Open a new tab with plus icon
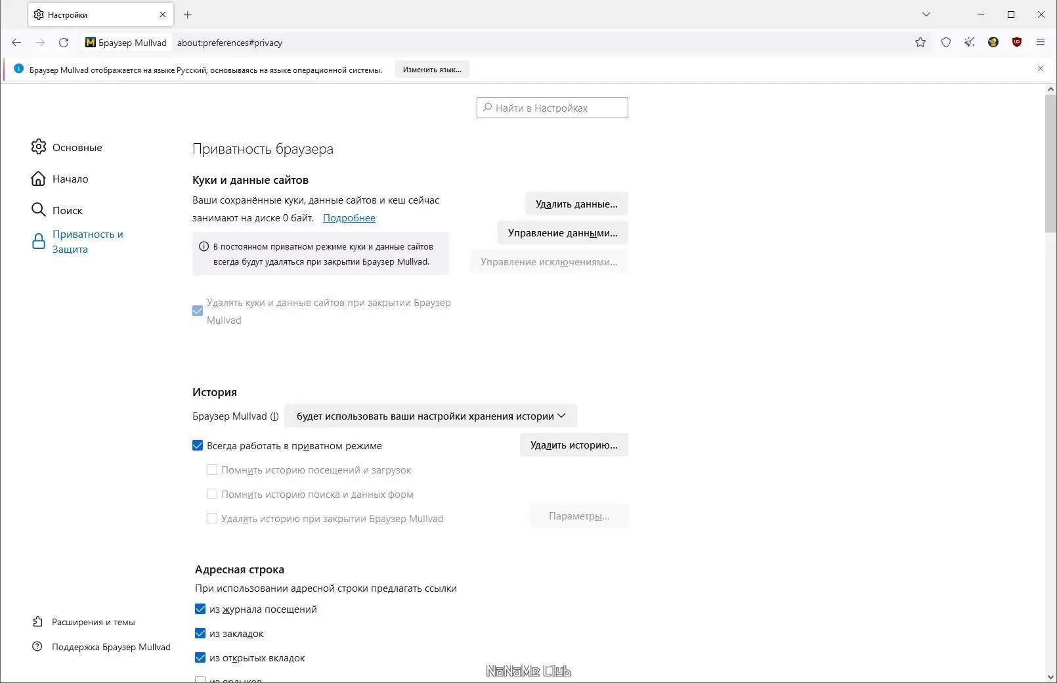The image size is (1057, 683). [188, 14]
